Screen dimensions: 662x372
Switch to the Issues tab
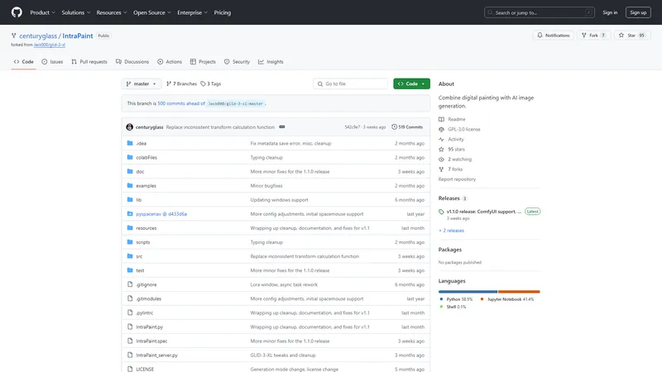[52, 61]
